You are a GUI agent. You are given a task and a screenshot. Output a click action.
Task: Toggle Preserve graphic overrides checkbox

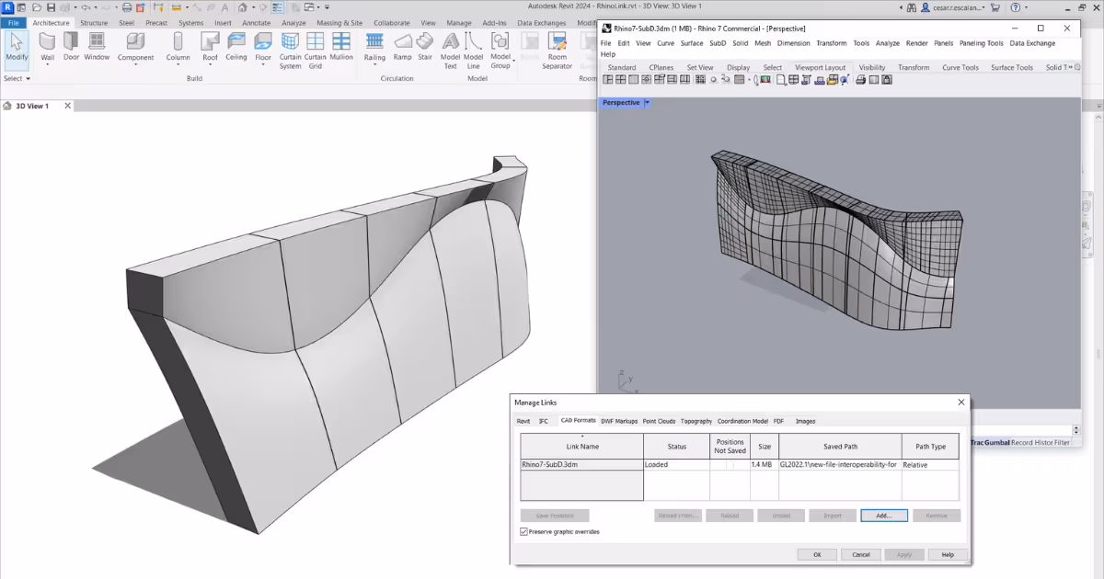point(524,531)
